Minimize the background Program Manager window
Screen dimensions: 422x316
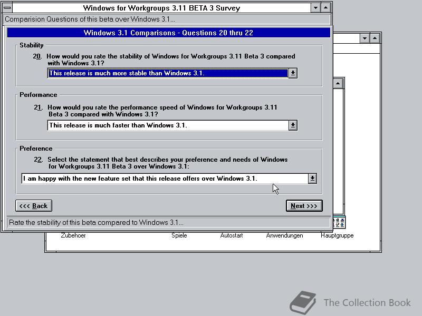(365, 38)
